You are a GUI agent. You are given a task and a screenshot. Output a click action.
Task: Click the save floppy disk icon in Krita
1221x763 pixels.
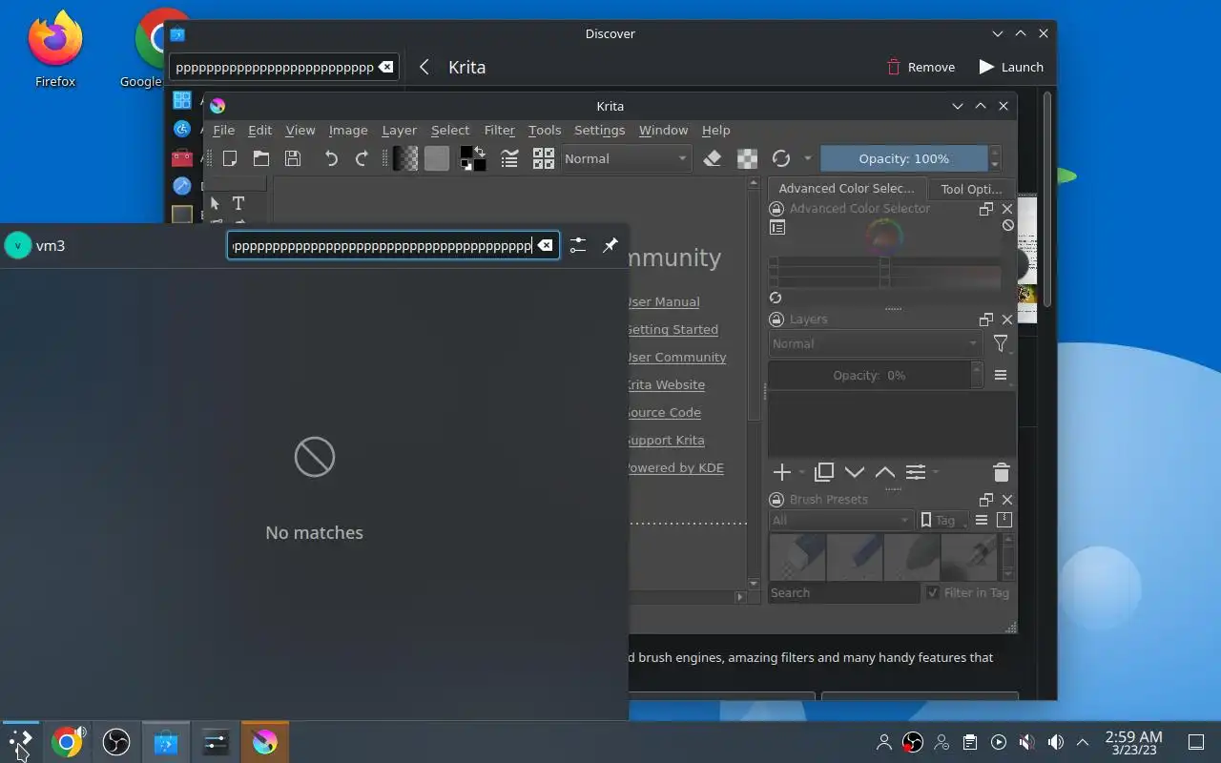pos(293,158)
